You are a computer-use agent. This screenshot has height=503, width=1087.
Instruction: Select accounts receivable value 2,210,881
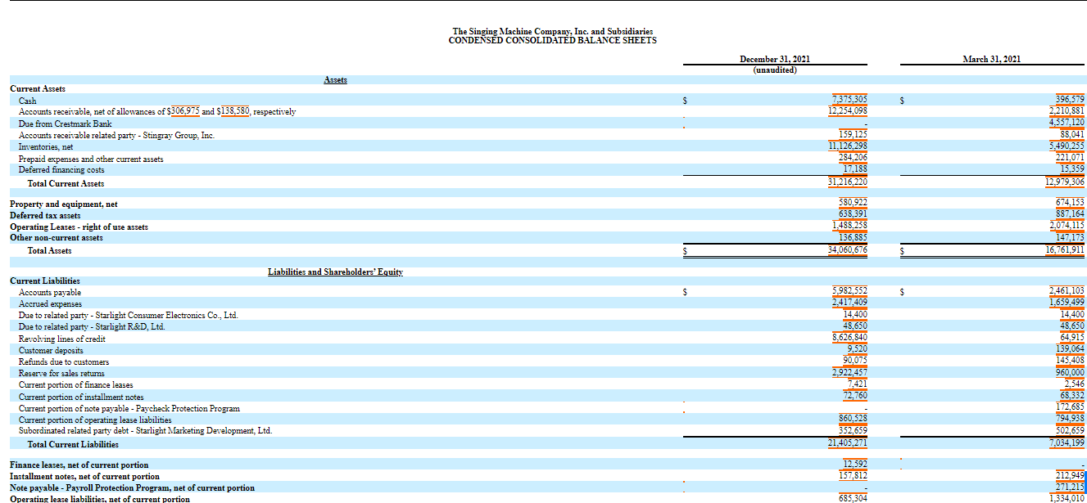click(1067, 111)
